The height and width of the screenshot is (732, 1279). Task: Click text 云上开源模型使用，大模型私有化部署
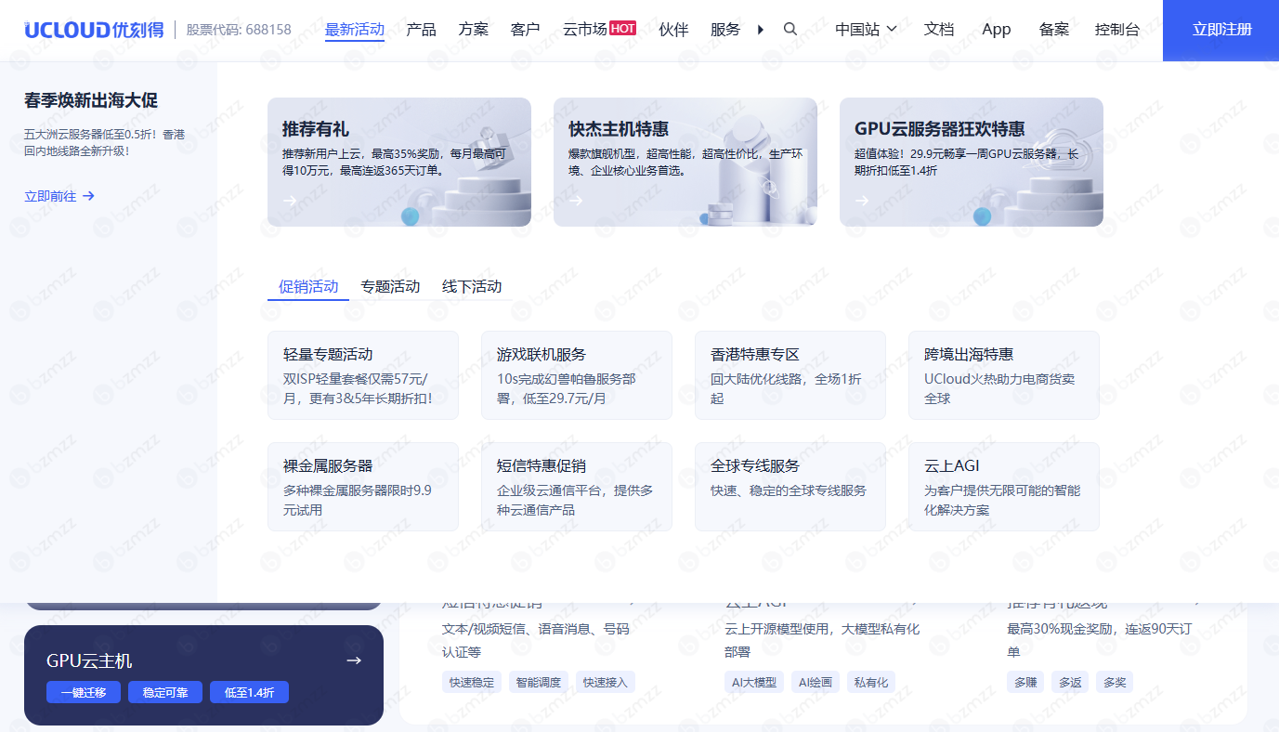point(822,641)
